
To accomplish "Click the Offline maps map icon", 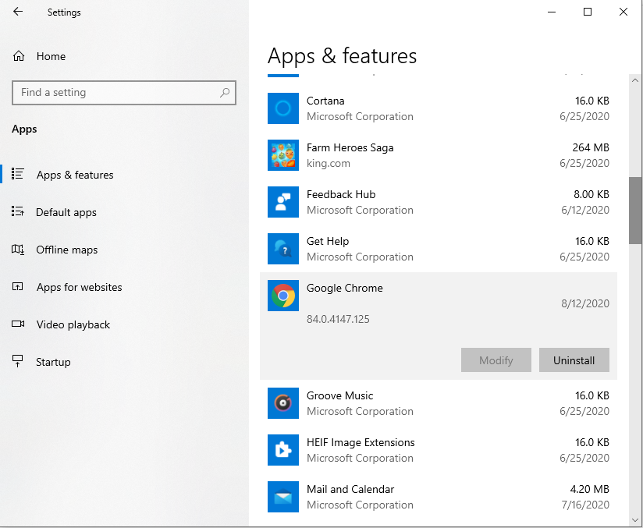I will click(18, 250).
